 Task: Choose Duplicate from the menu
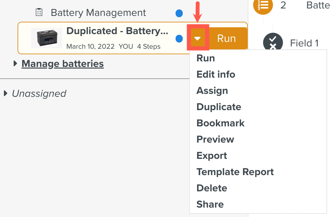(218, 107)
